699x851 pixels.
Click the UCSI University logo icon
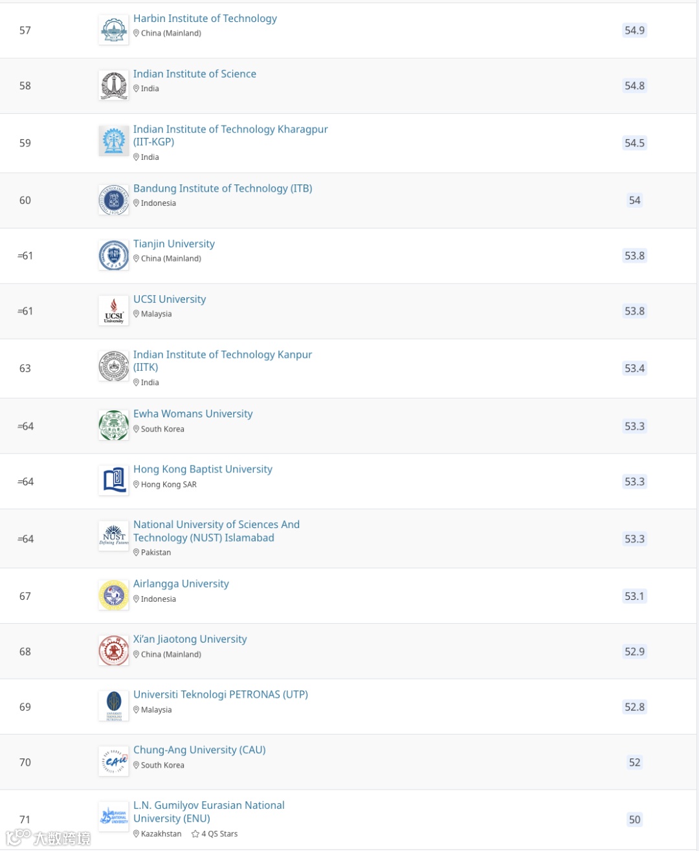tap(114, 311)
